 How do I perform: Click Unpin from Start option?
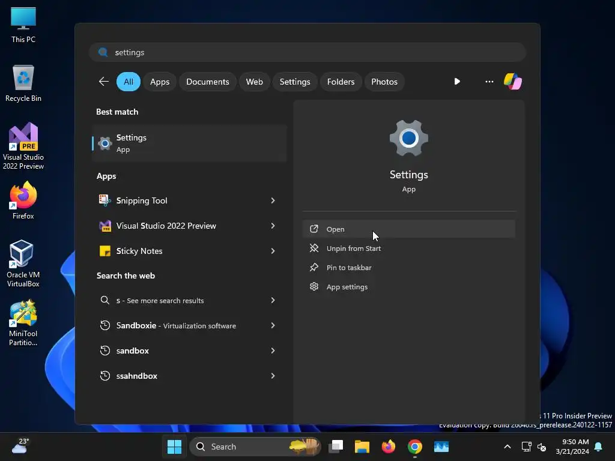(x=408, y=248)
